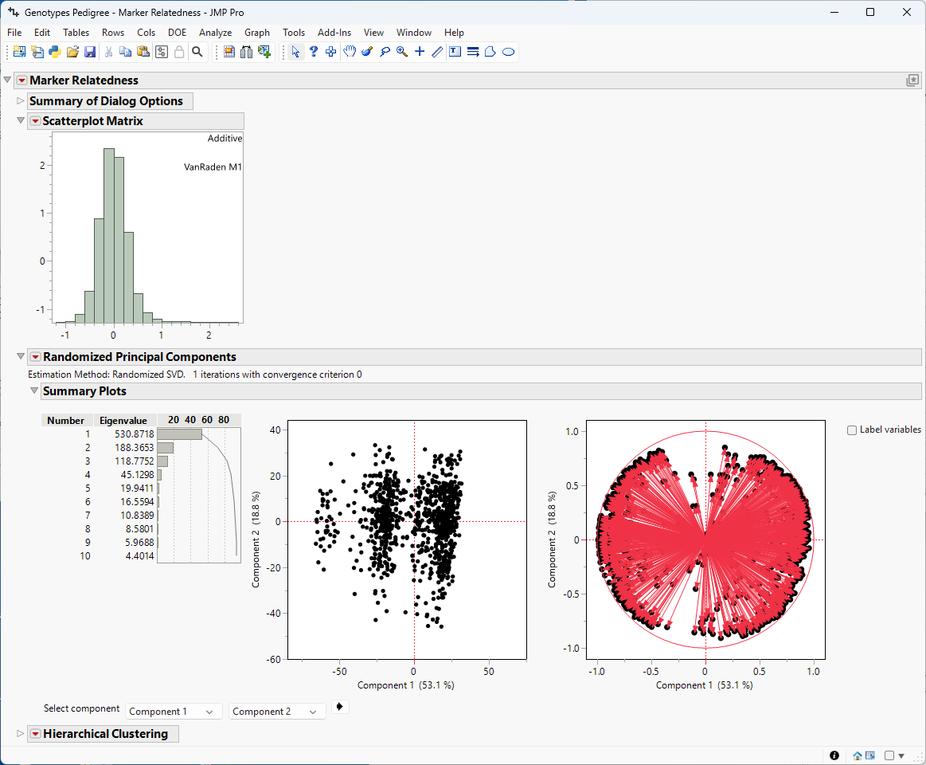
Task: Enable the Label variables checkbox
Action: [852, 430]
